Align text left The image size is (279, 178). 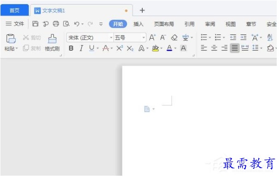204,48
